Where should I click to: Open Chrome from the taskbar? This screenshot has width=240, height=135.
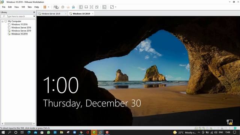81,132
